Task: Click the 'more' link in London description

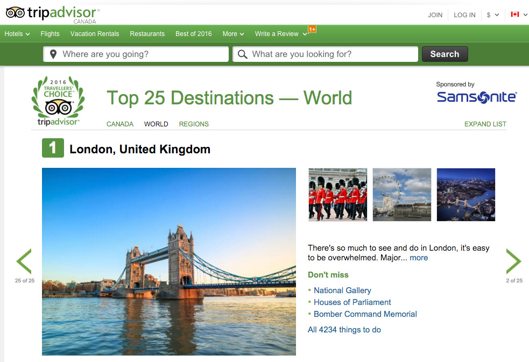Action: click(419, 258)
